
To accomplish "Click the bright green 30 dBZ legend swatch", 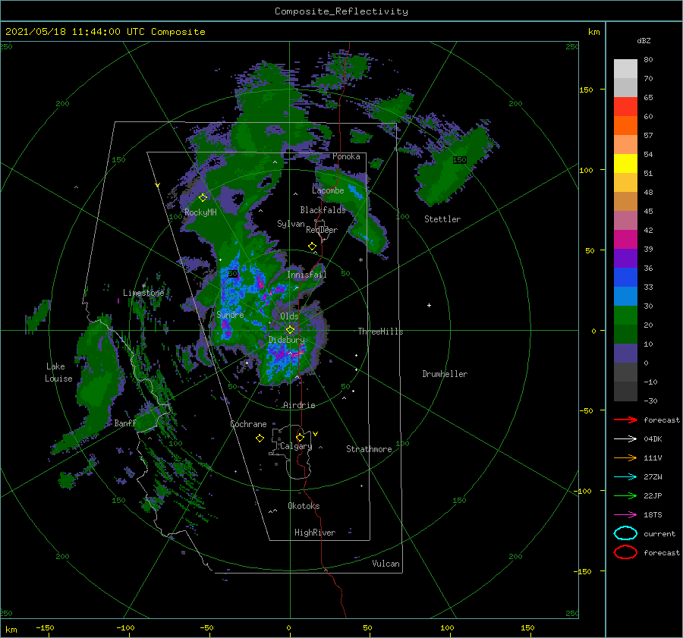I will pyautogui.click(x=625, y=316).
